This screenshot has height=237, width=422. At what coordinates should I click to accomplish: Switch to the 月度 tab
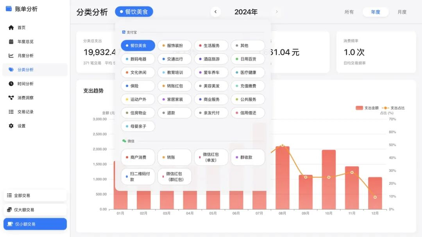point(402,12)
